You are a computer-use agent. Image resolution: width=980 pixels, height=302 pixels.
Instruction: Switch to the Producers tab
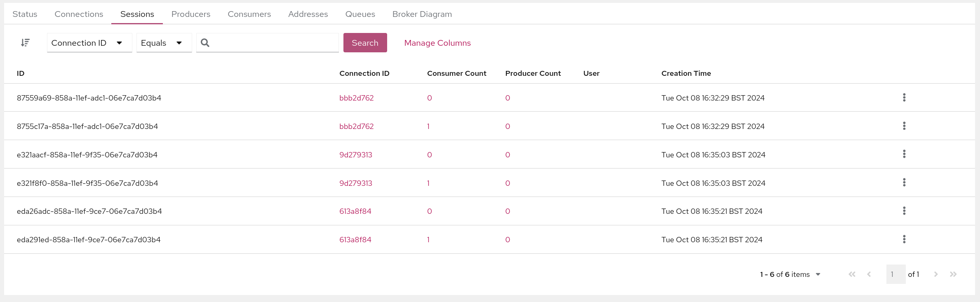pos(191,14)
